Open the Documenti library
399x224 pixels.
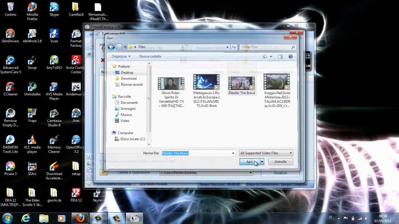(x=129, y=103)
